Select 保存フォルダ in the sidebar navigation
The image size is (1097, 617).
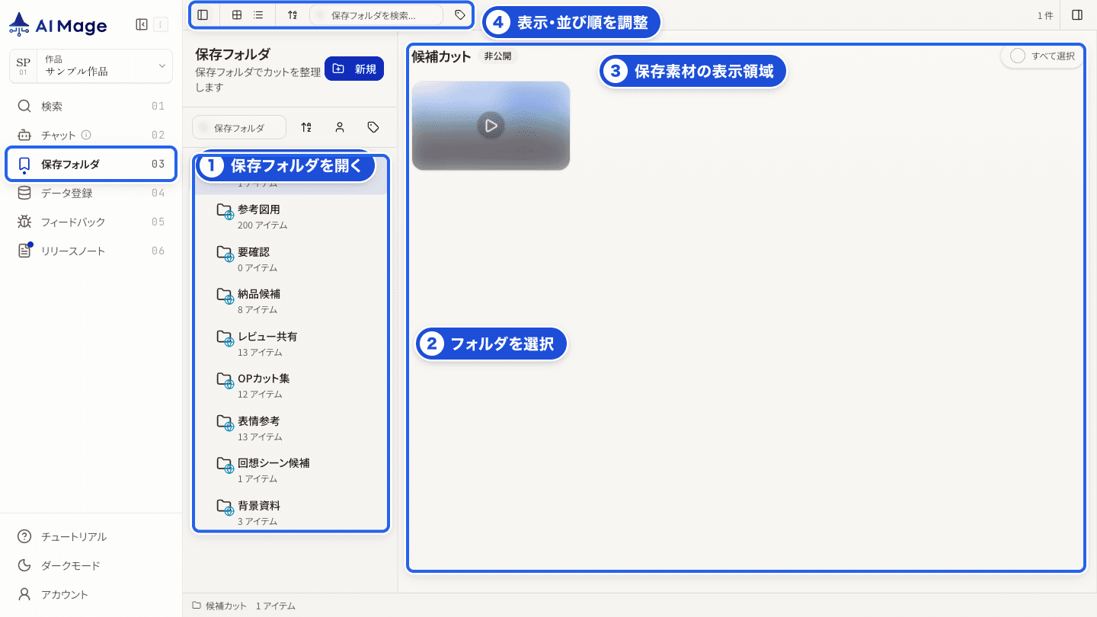(91, 164)
